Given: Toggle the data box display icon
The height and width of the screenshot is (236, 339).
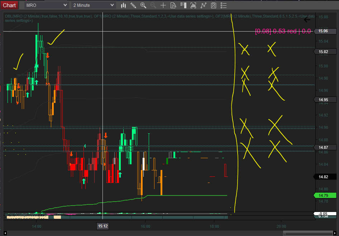Looking at the screenshot, I should [x=173, y=5].
